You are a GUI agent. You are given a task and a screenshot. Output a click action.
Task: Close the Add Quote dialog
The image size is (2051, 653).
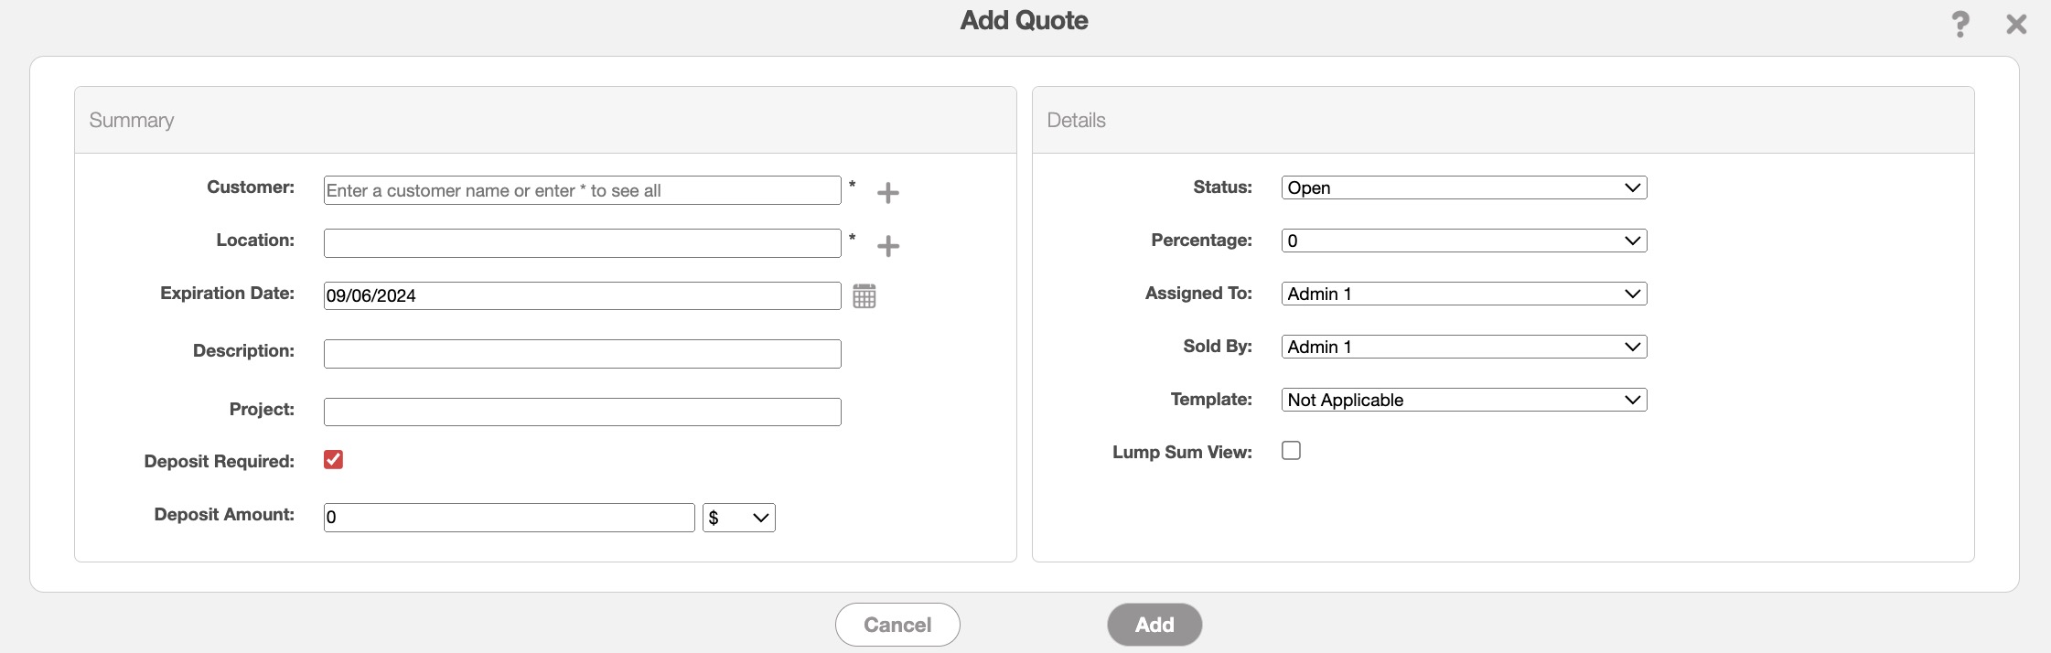[2016, 24]
